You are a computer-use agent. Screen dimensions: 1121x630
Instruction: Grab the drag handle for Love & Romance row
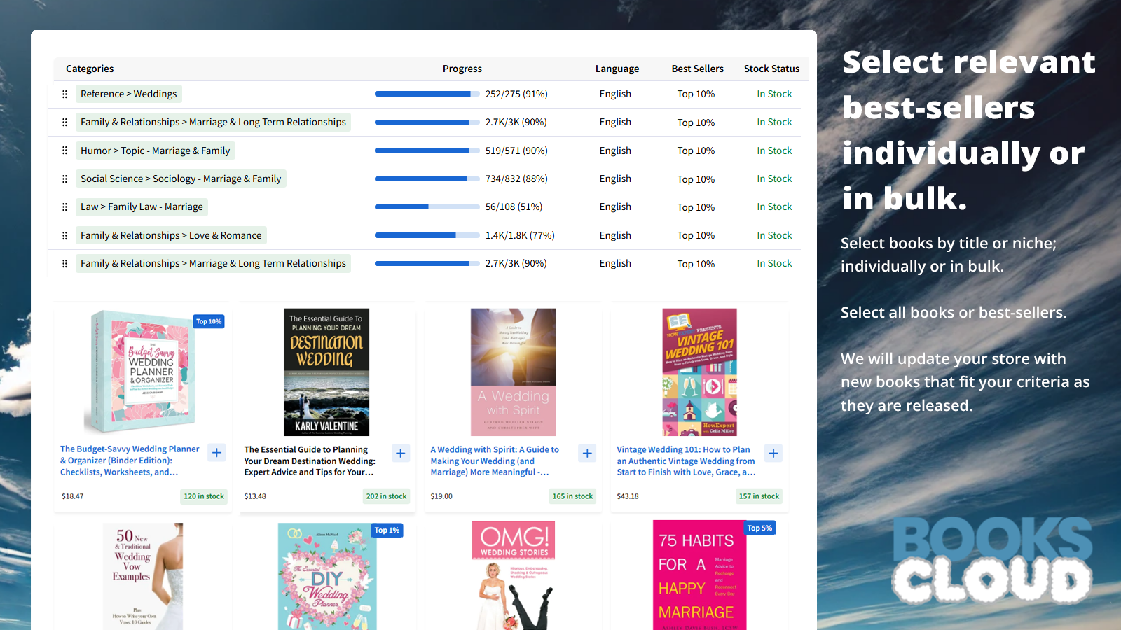[x=64, y=235]
